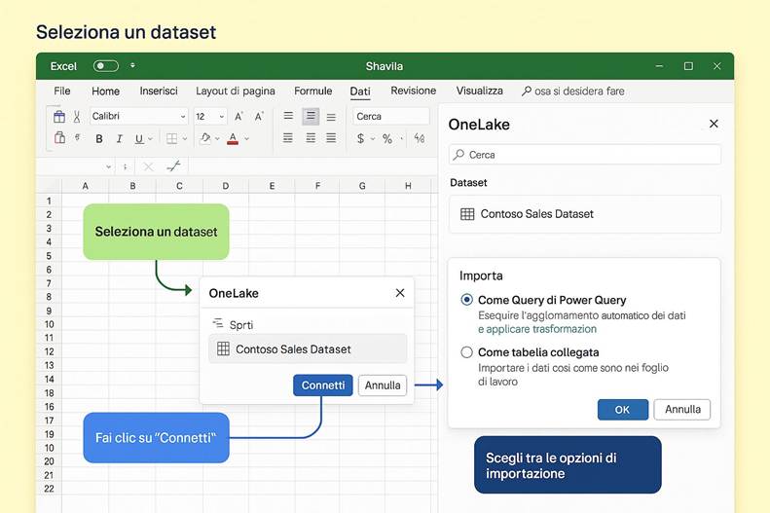770x513 pixels.
Task: Select the center align icon
Action: [311, 116]
